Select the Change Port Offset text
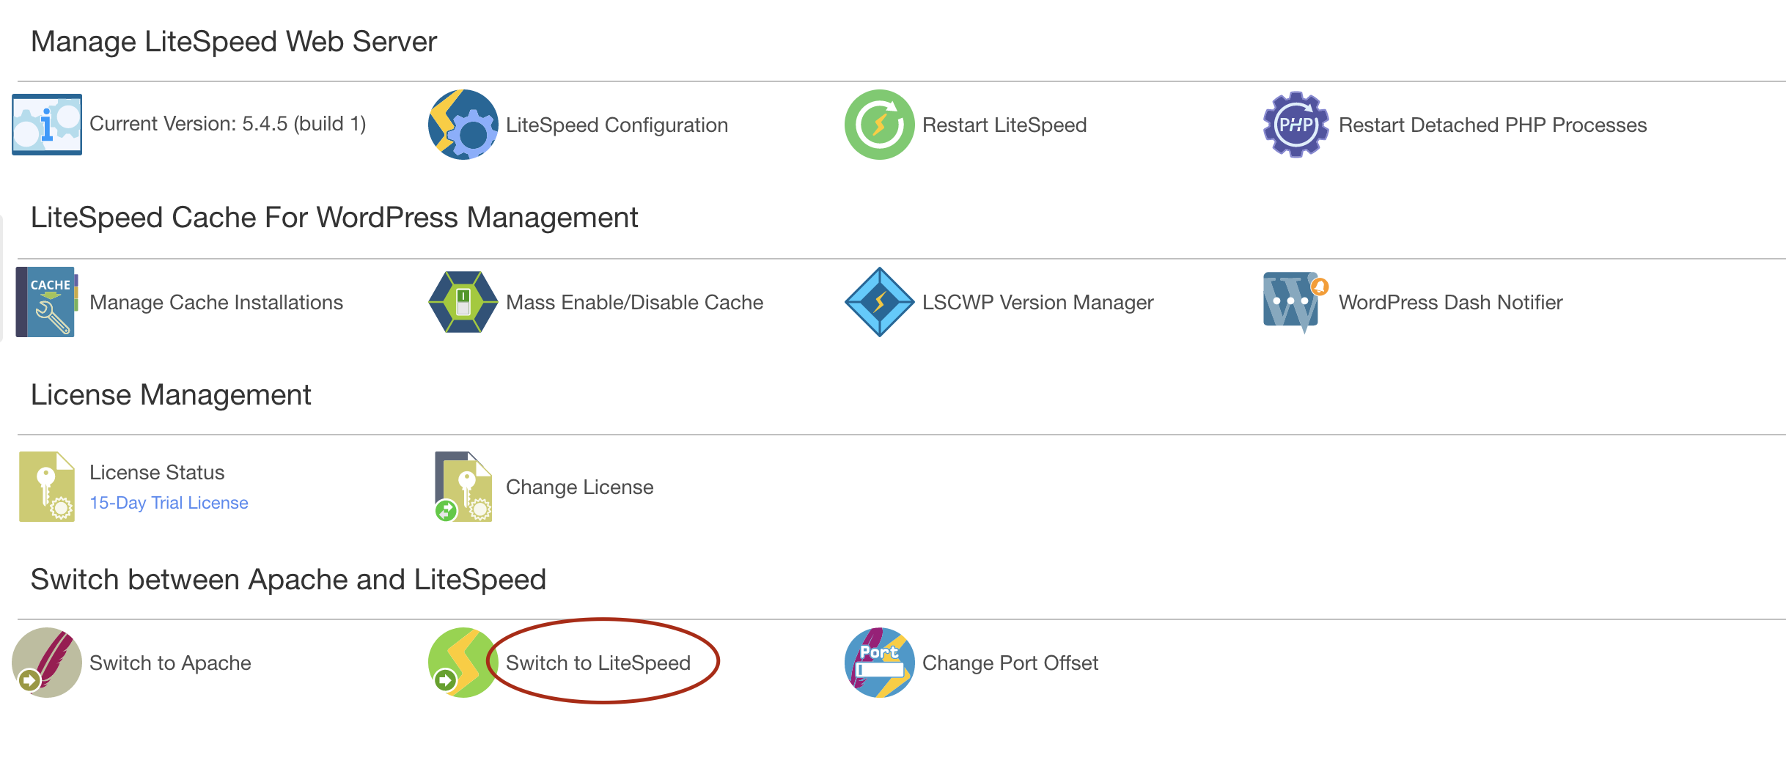 (x=1010, y=663)
